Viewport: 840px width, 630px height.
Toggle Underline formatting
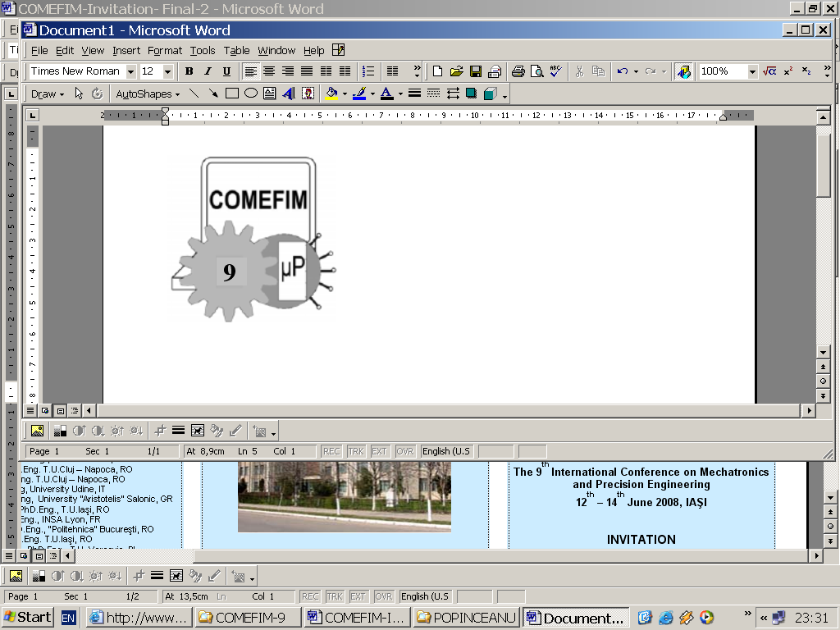point(226,71)
